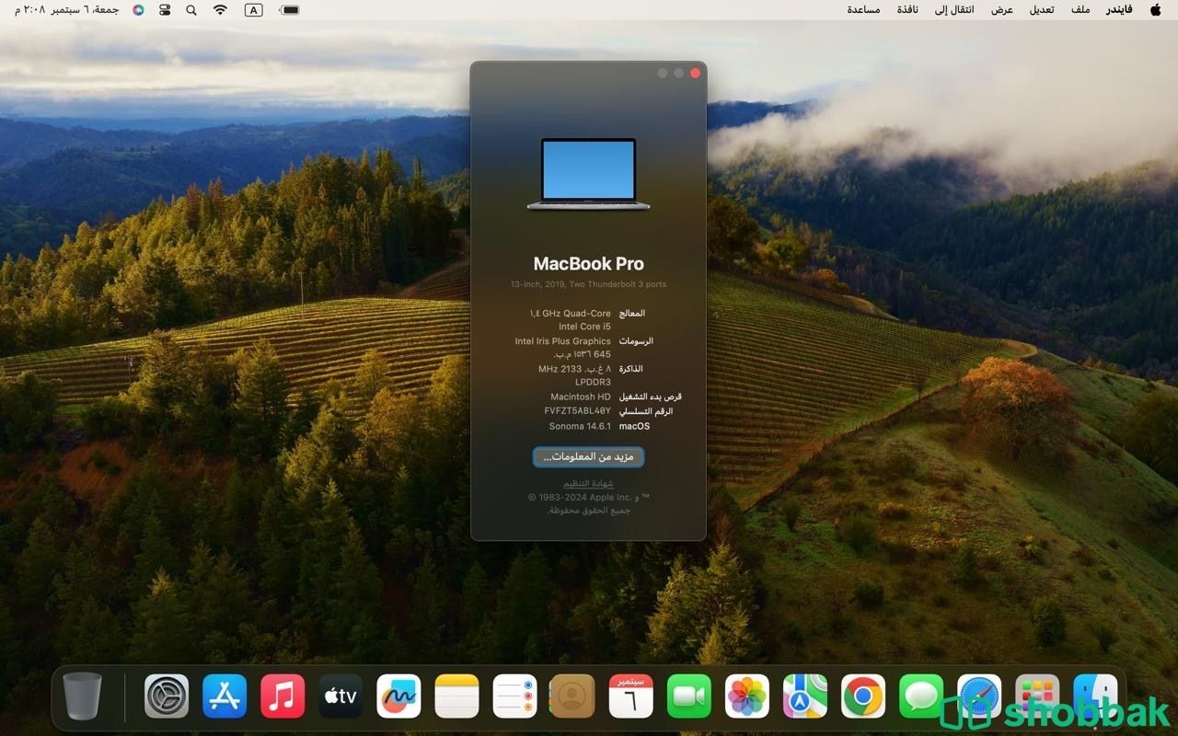The width and height of the screenshot is (1178, 736).
Task: Open Messages from the Dock
Action: click(921, 696)
